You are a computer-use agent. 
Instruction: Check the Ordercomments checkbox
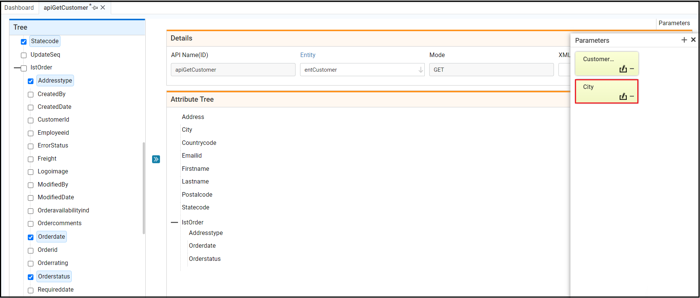coord(31,224)
